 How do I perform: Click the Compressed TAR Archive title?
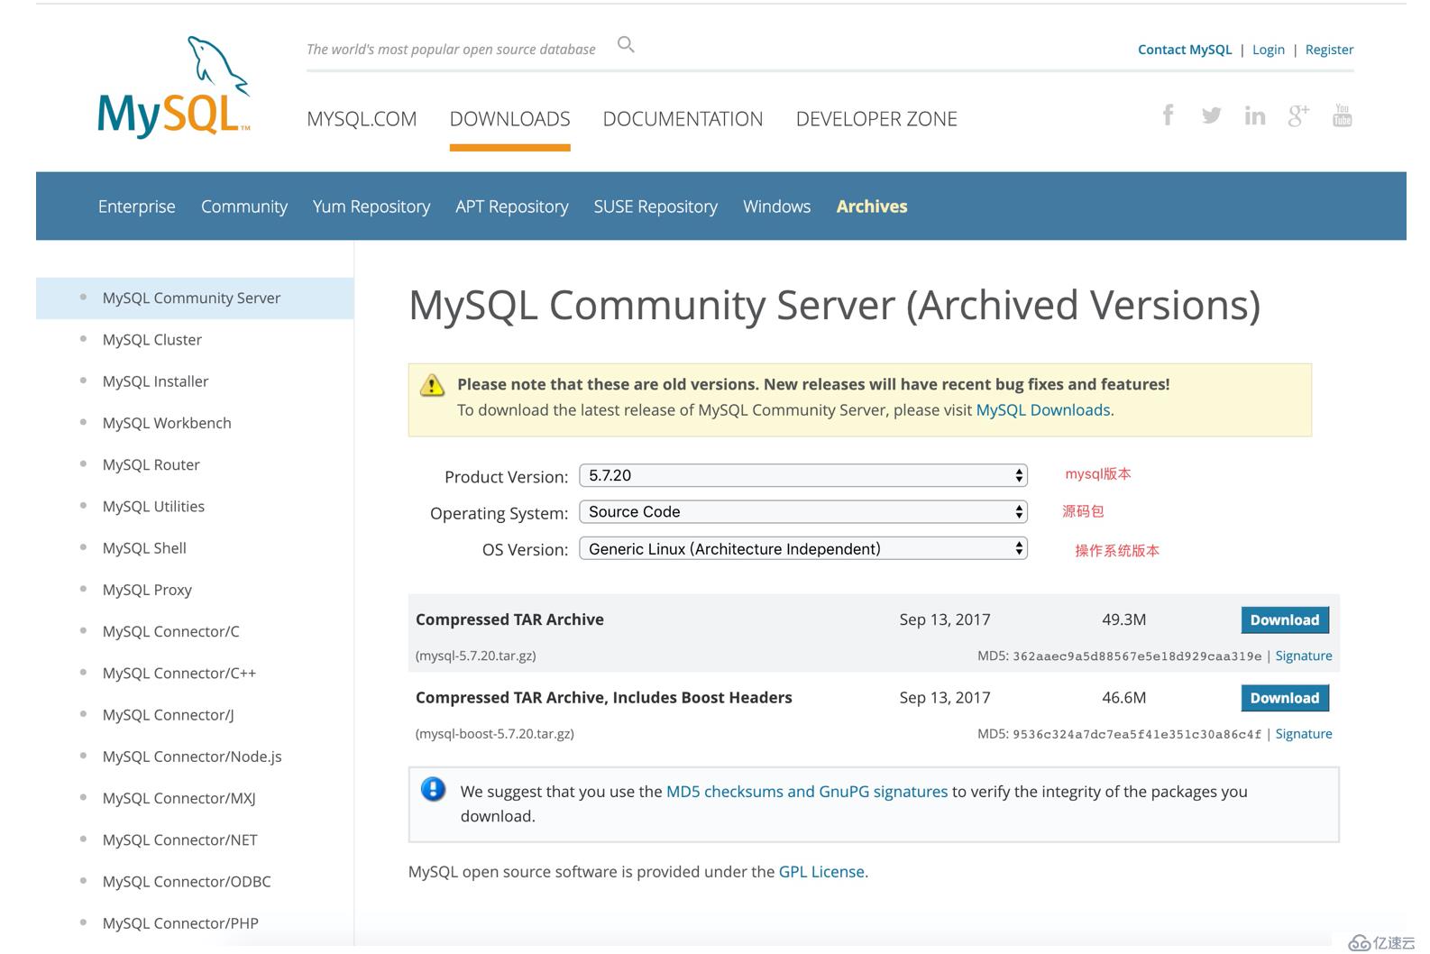(x=509, y=619)
